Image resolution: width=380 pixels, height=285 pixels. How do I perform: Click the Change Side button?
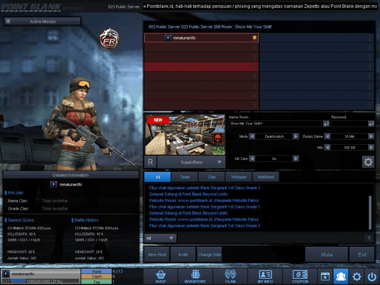point(209,255)
